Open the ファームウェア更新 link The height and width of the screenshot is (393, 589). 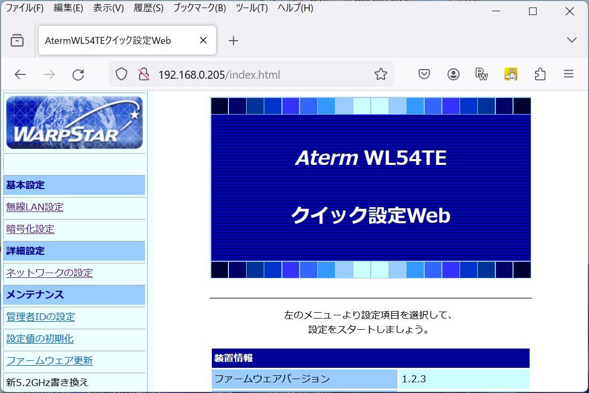pyautogui.click(x=50, y=360)
